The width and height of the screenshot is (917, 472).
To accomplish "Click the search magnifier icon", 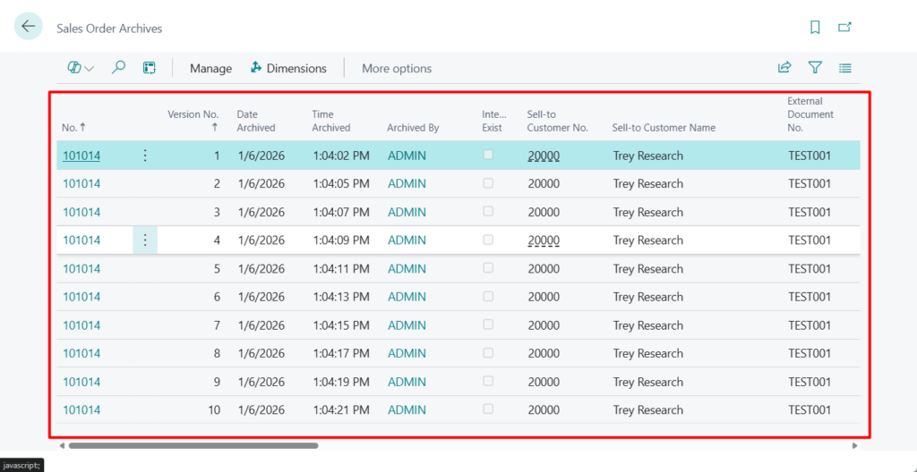I will 118,68.
